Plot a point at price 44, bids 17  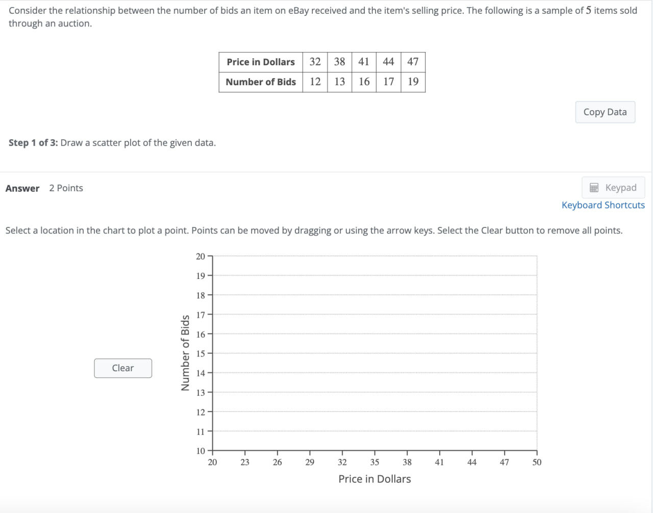[472, 314]
